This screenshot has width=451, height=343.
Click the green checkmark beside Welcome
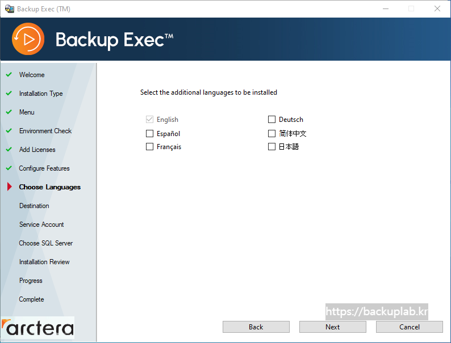click(x=9, y=74)
